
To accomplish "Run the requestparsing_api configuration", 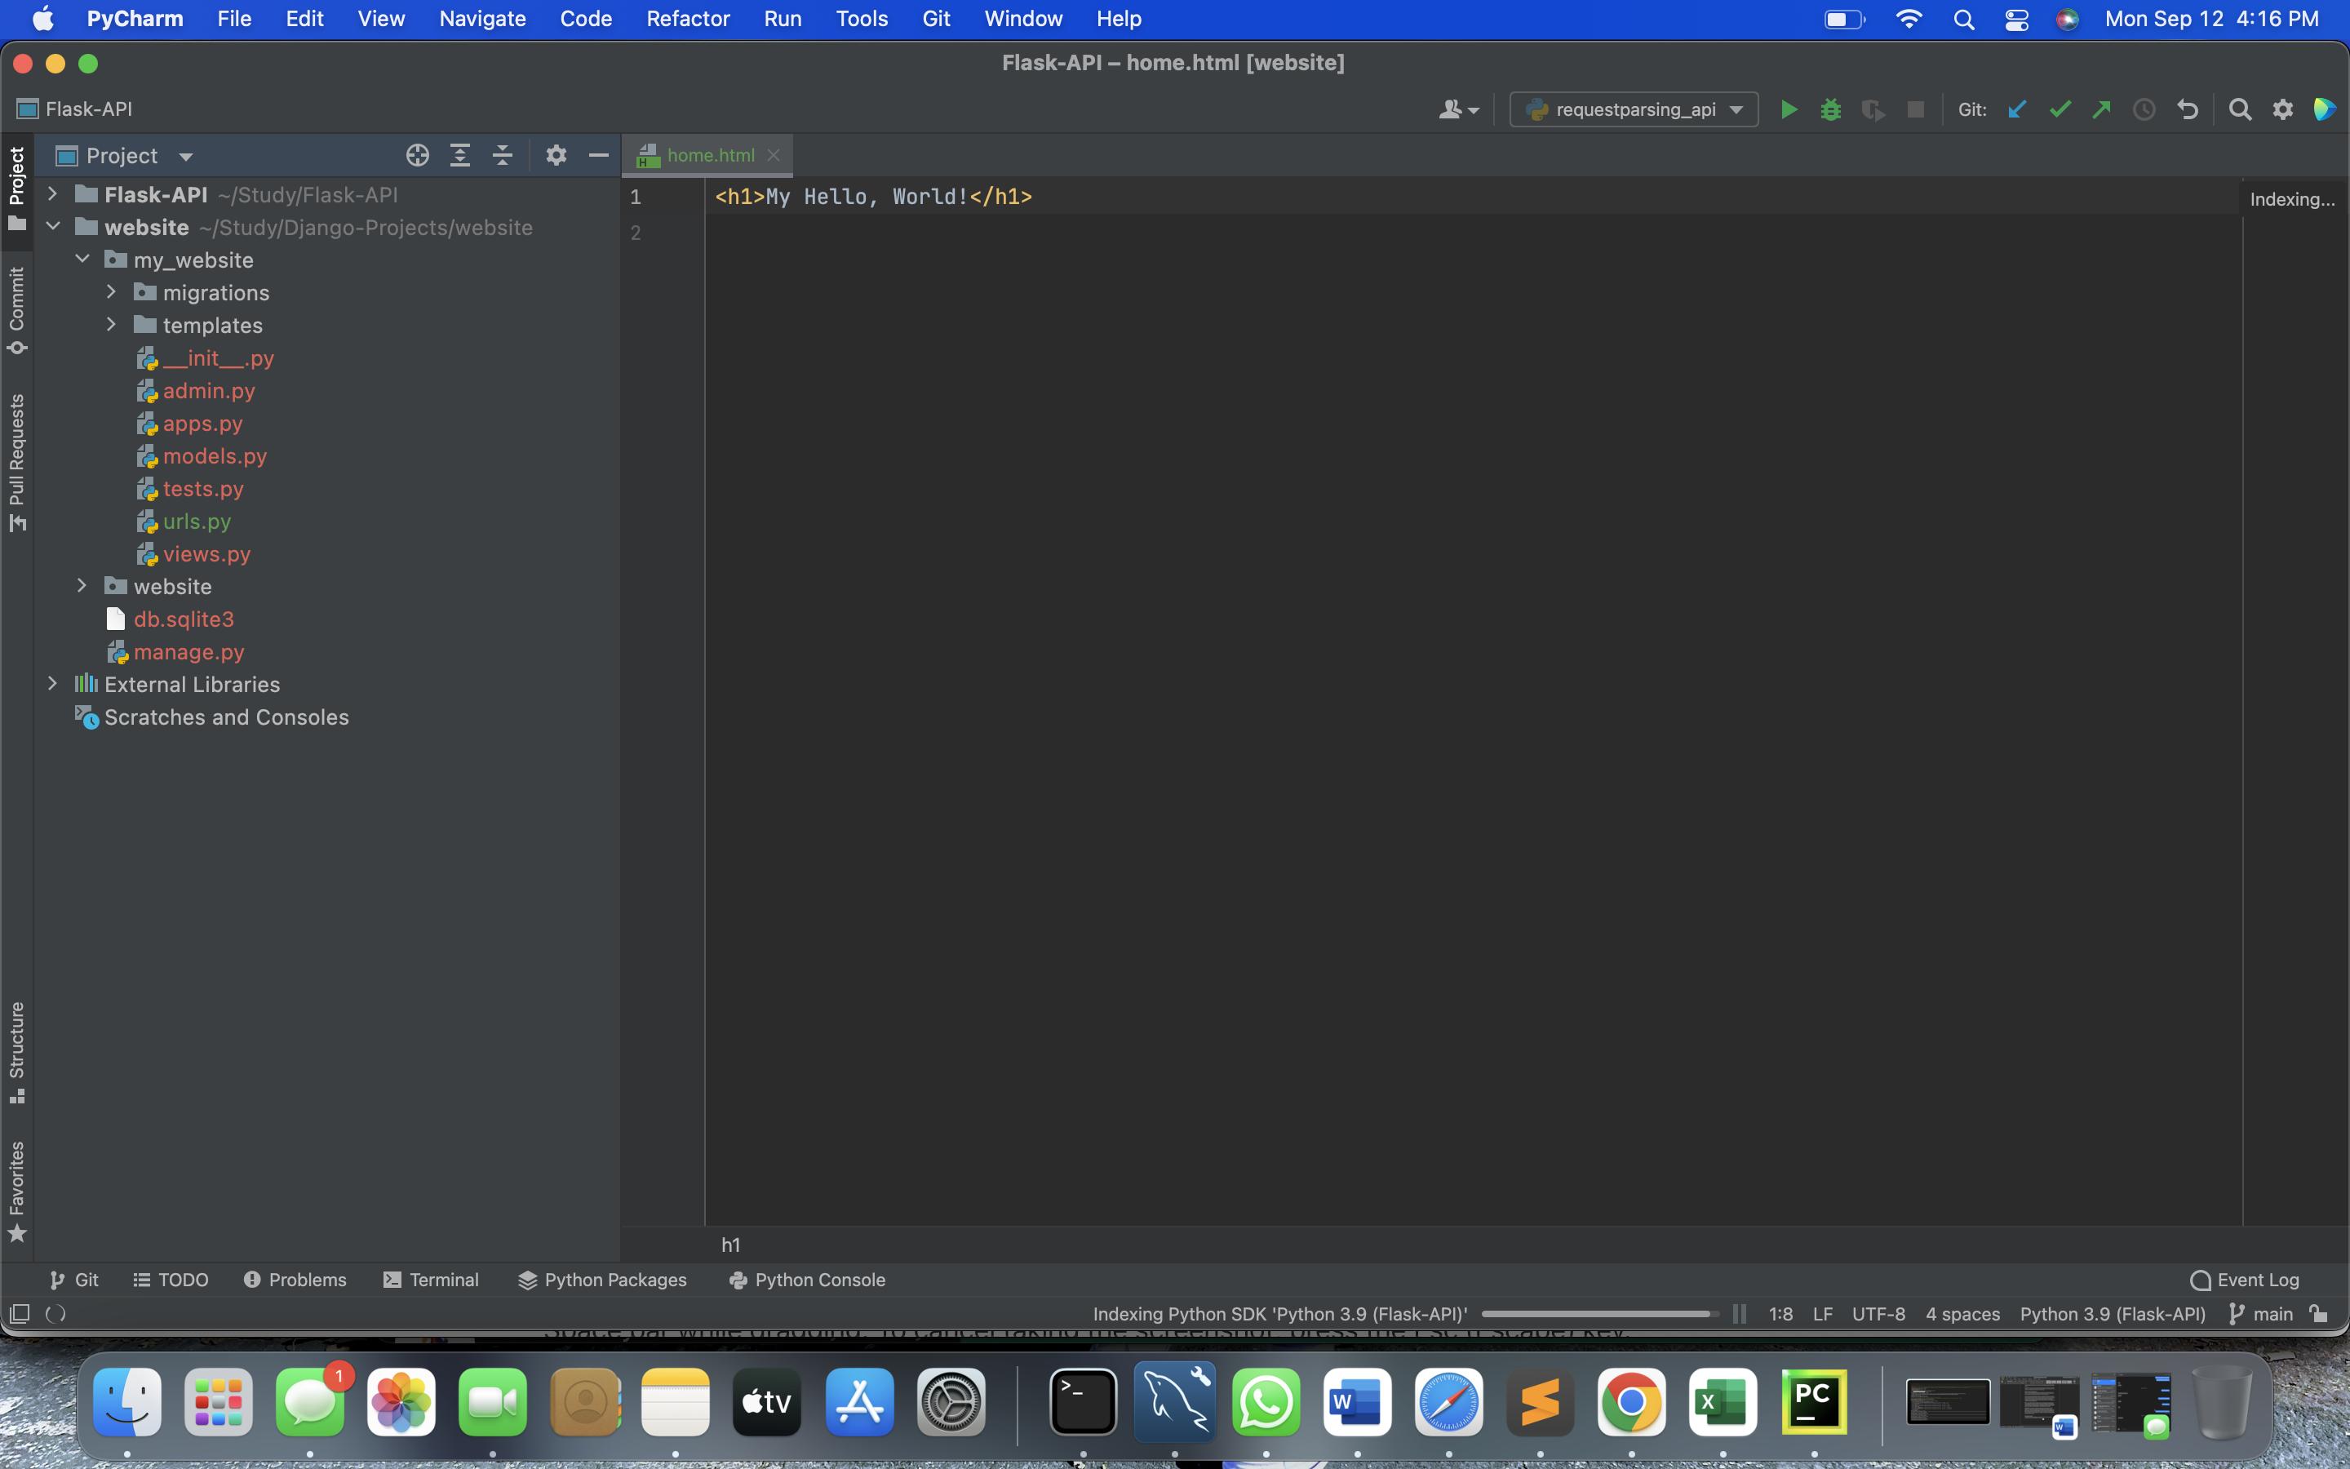I will tap(1788, 110).
